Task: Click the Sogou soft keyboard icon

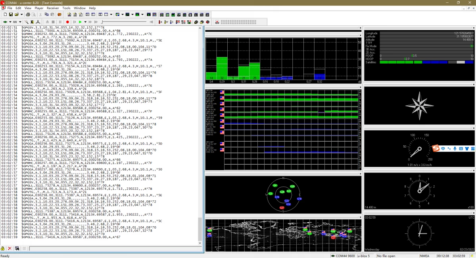Action: click(x=461, y=148)
